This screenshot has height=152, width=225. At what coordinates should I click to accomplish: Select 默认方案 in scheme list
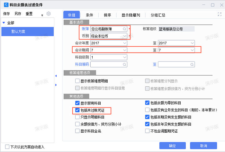point(18,32)
